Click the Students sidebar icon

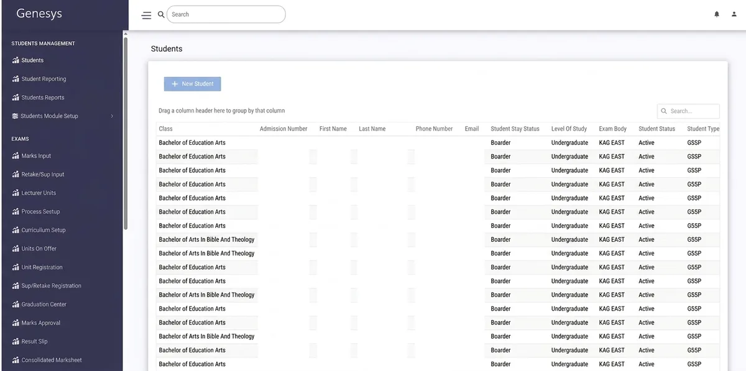click(x=16, y=60)
